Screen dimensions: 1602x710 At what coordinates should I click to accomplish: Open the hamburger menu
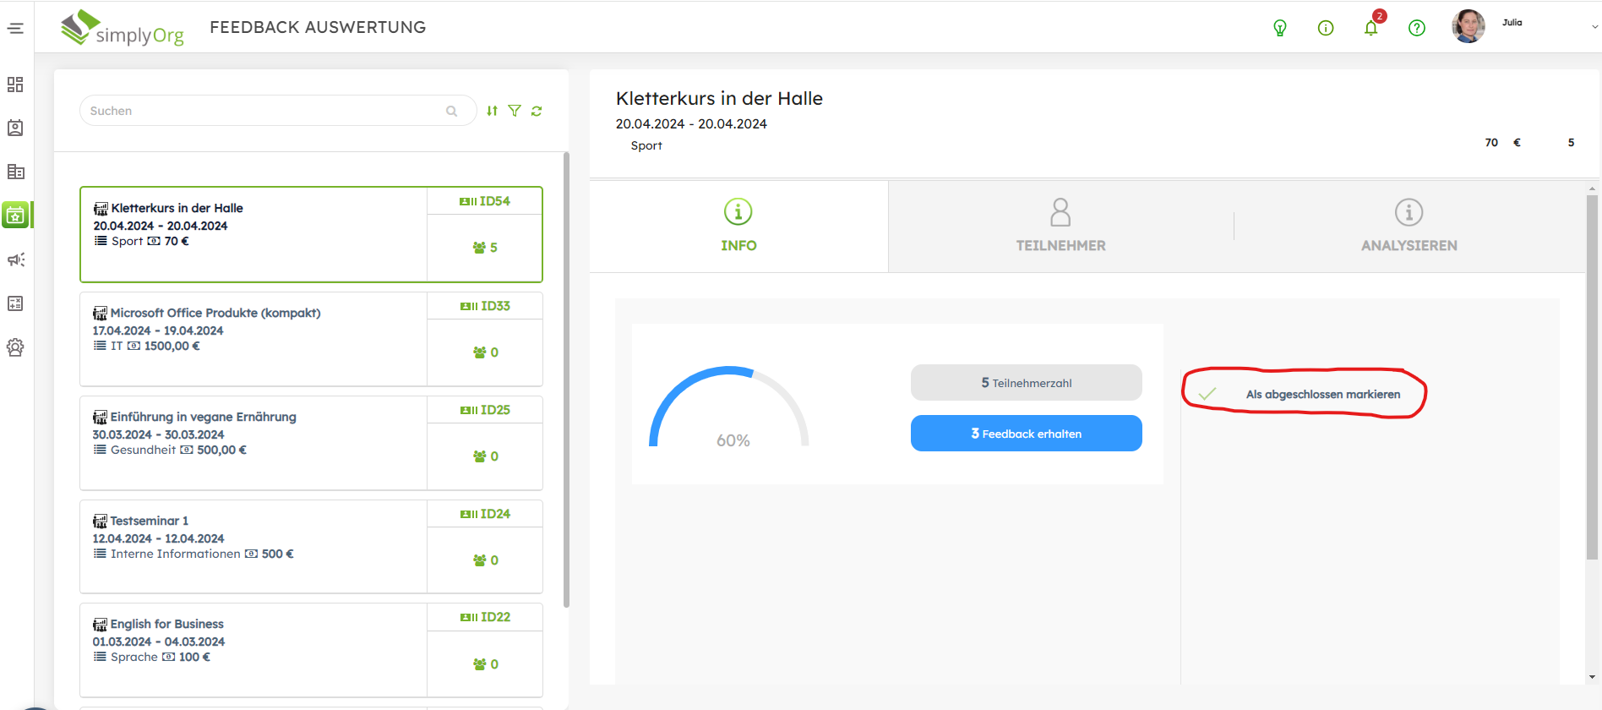[x=15, y=29]
